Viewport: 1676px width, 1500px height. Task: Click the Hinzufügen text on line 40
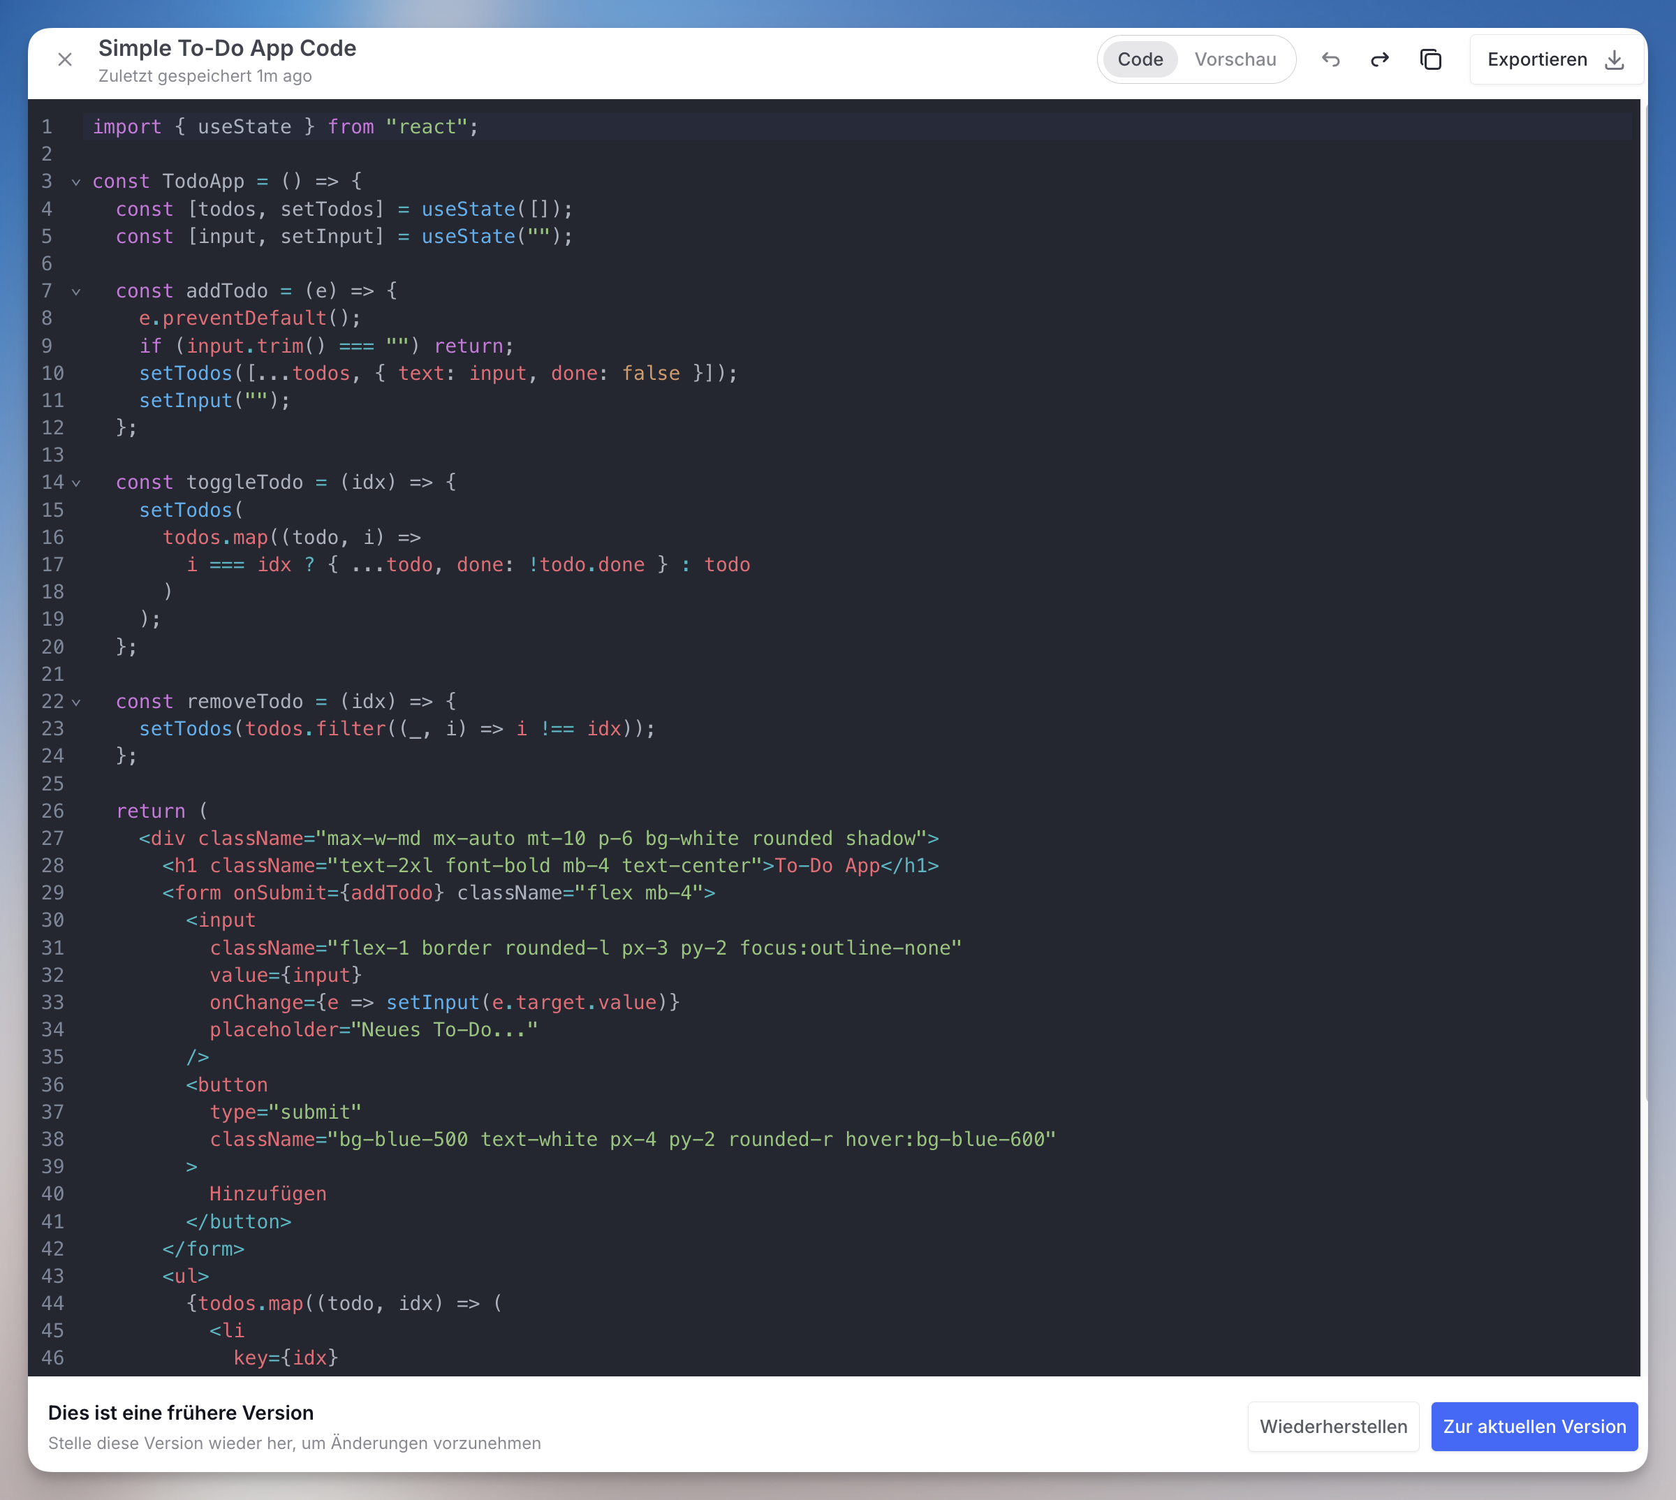267,1194
